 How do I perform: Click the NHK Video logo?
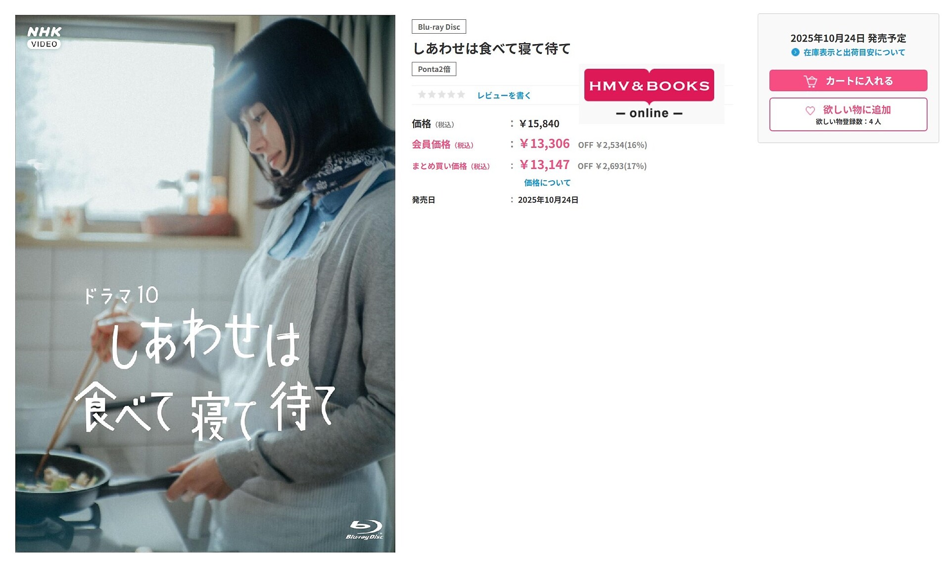44,37
